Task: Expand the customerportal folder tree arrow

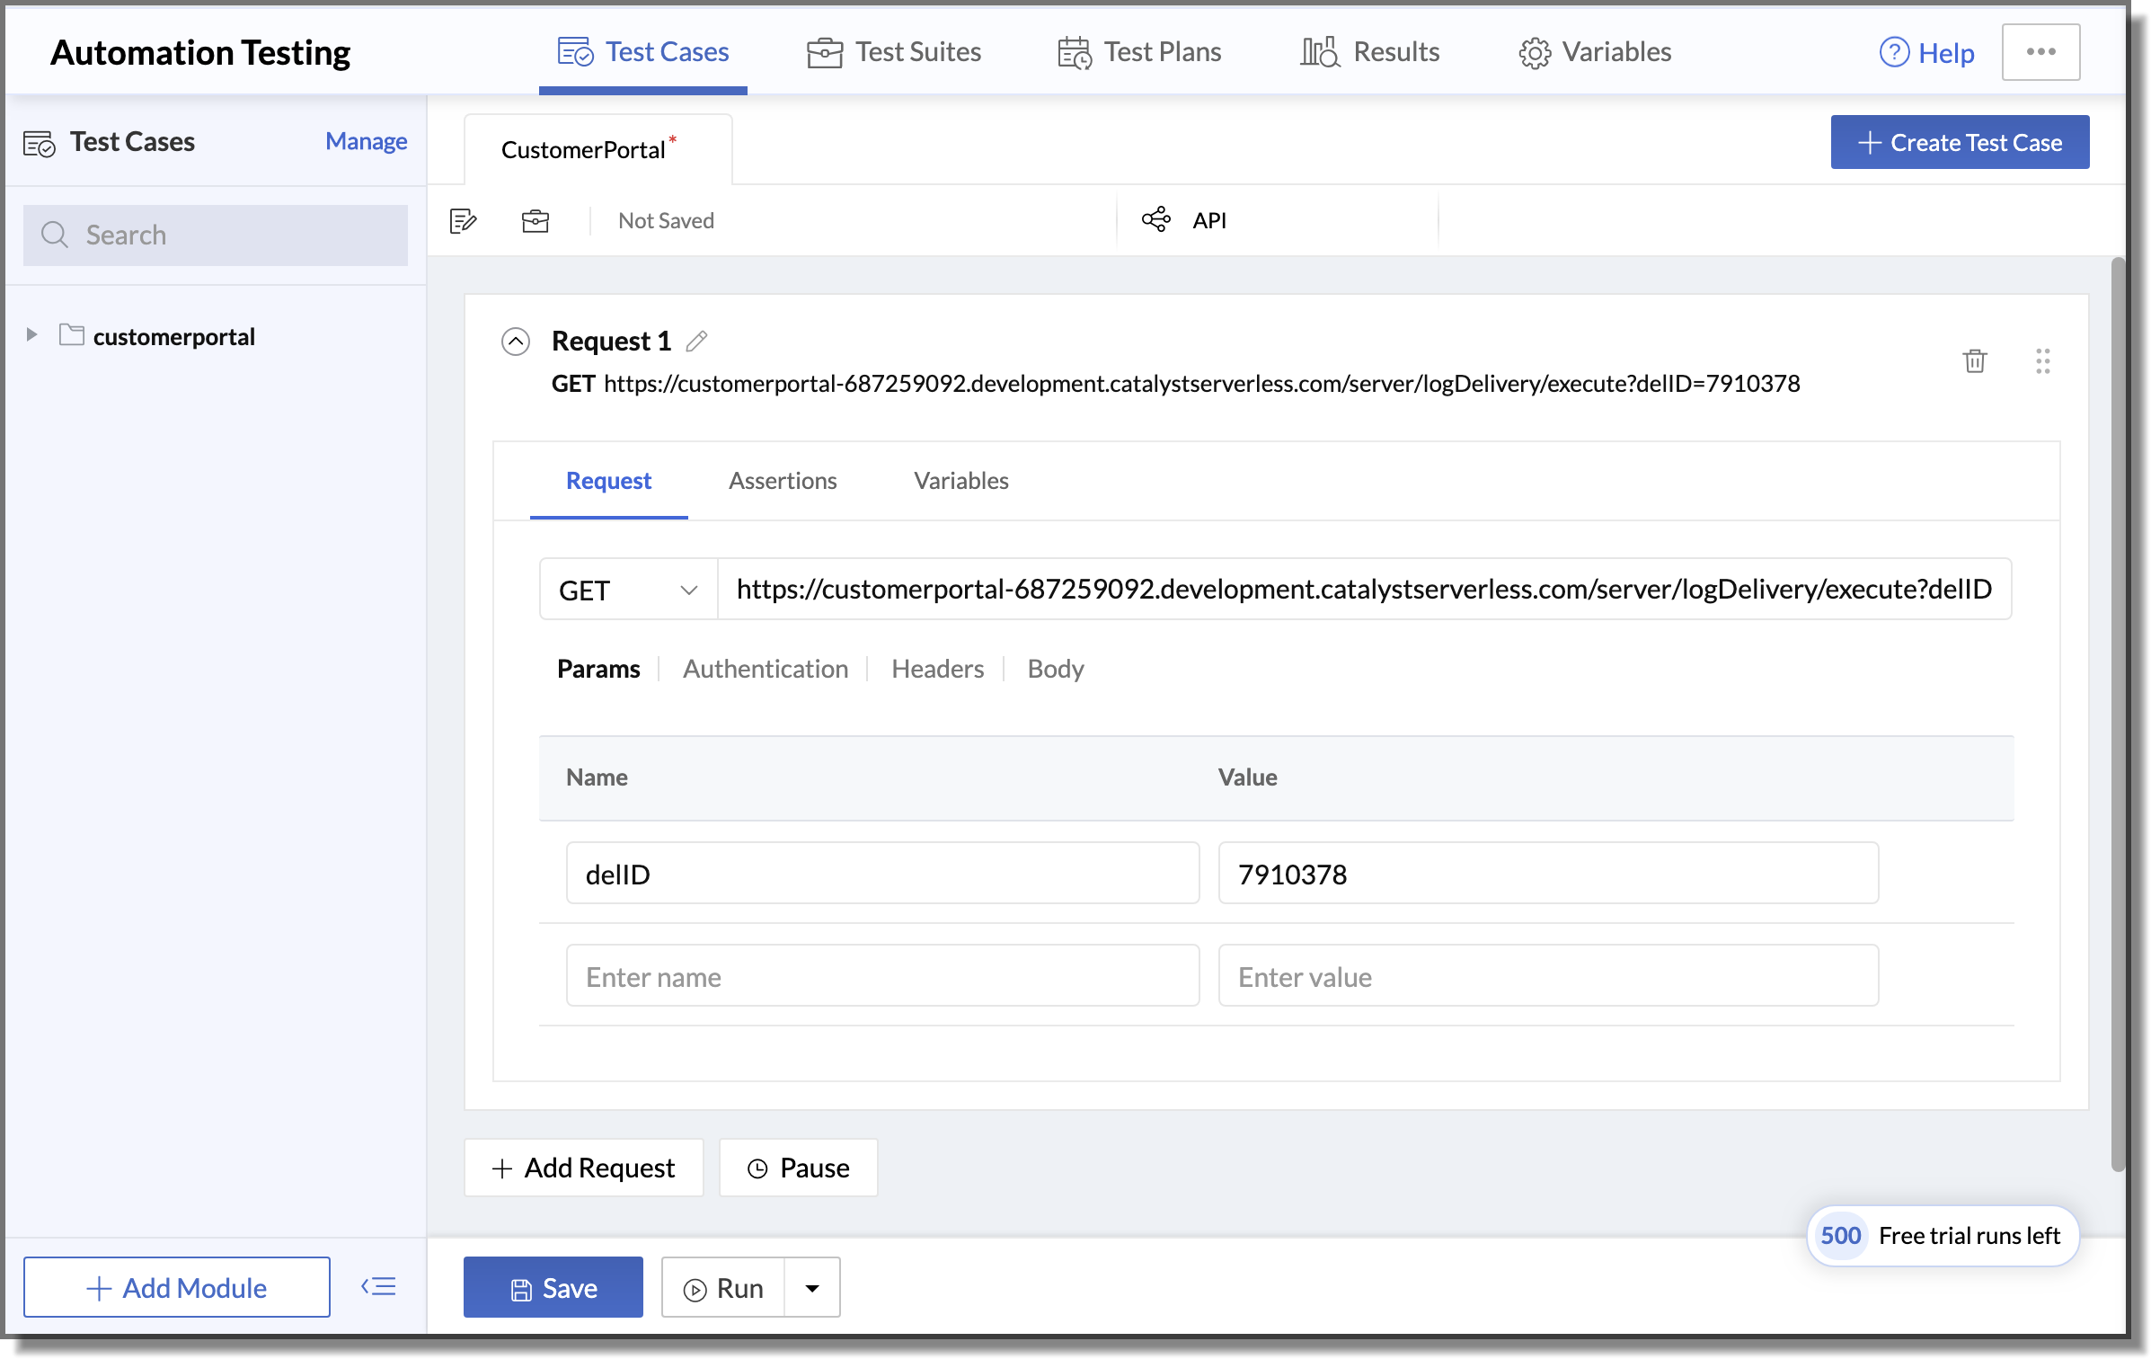Action: pos(31,335)
